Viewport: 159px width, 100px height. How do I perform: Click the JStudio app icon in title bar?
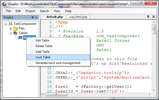[4, 4]
